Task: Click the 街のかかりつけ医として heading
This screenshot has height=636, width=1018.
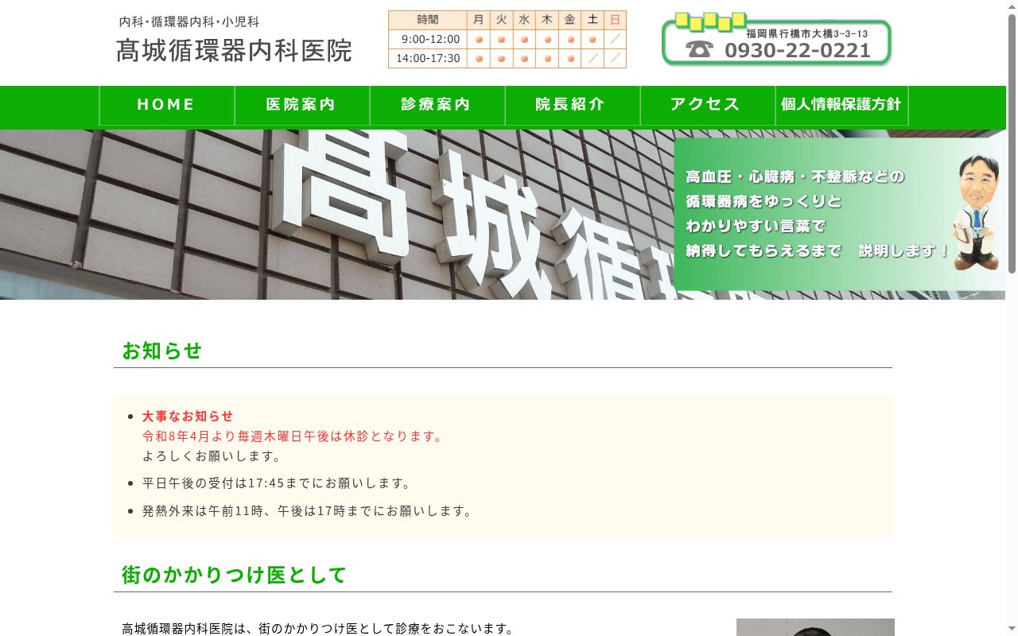Action: (235, 575)
